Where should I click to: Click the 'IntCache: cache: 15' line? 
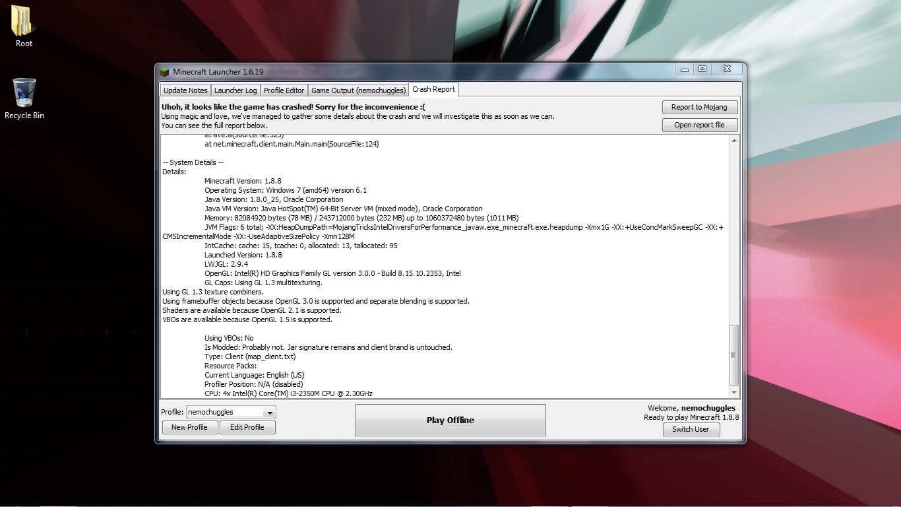[x=301, y=246]
